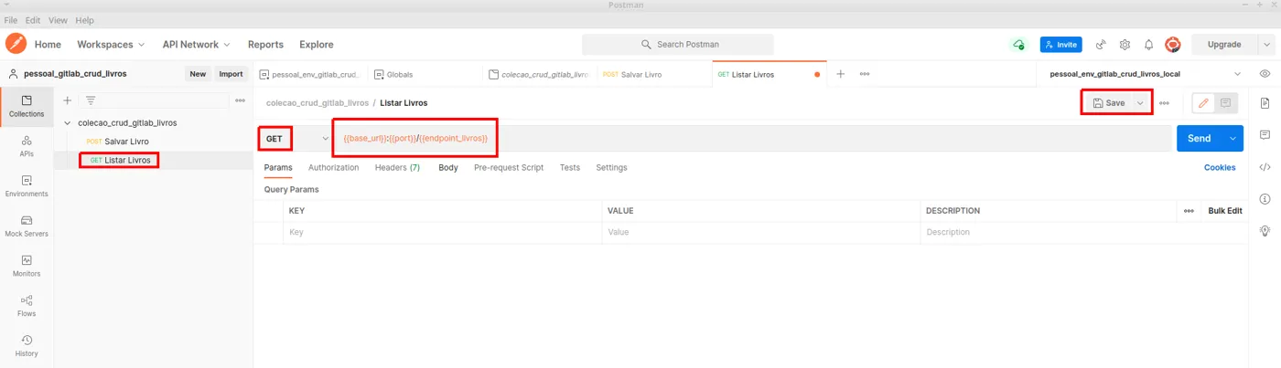
Task: Click the New button
Action: (x=198, y=74)
